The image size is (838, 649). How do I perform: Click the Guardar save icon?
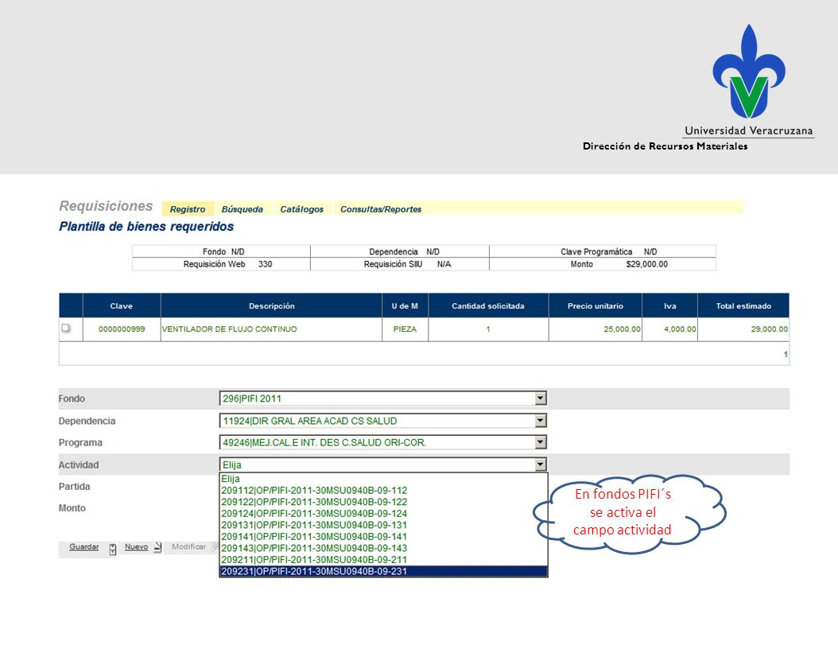pos(112,549)
